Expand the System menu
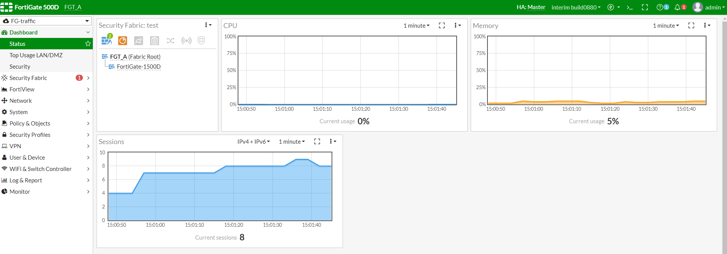This screenshot has width=727, height=254. point(46,112)
